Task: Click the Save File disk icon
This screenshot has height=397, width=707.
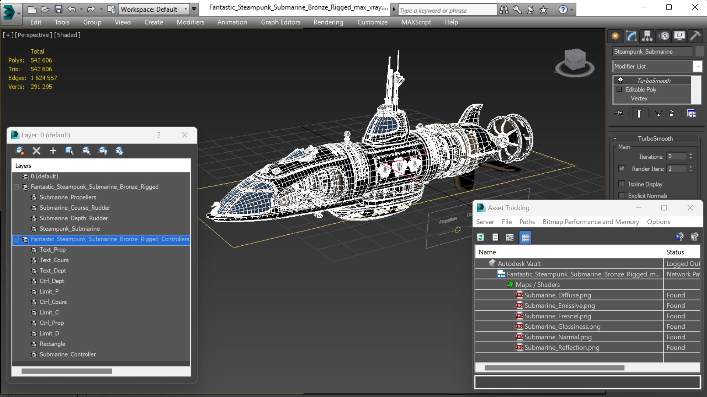Action: coord(58,9)
